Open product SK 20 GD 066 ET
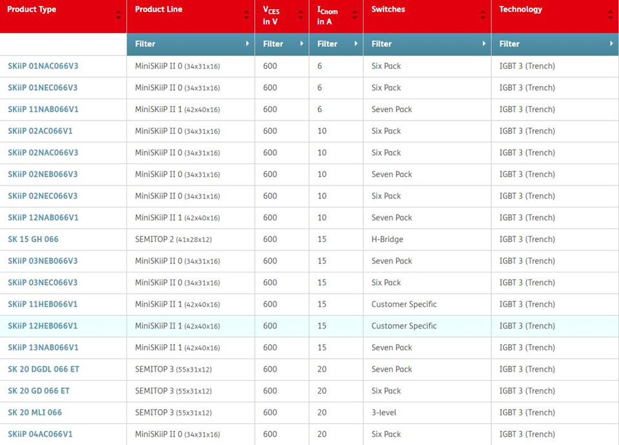The height and width of the screenshot is (445, 619). [39, 391]
